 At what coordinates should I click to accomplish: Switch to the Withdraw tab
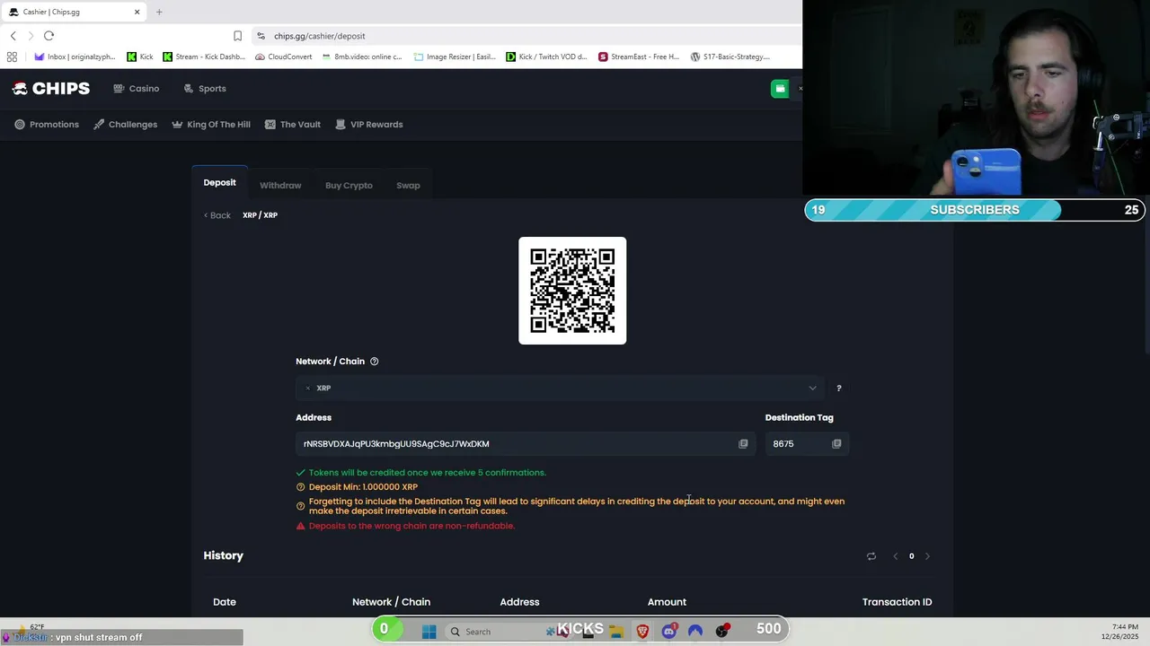pos(280,186)
